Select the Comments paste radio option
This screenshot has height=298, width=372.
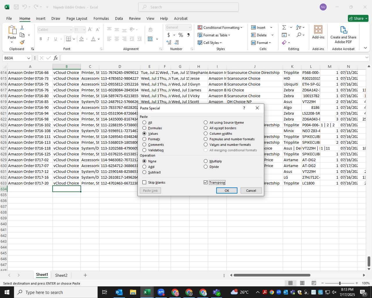(x=144, y=145)
